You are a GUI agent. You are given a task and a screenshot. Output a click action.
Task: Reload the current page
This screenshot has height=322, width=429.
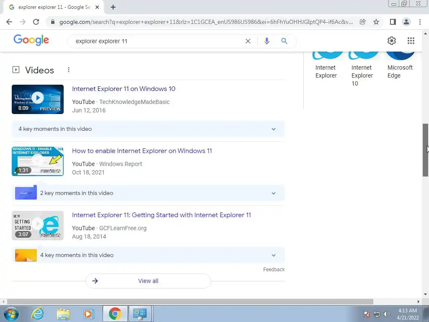36,22
